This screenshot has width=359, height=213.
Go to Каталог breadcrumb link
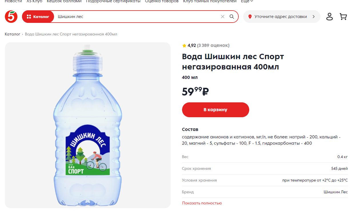click(13, 34)
